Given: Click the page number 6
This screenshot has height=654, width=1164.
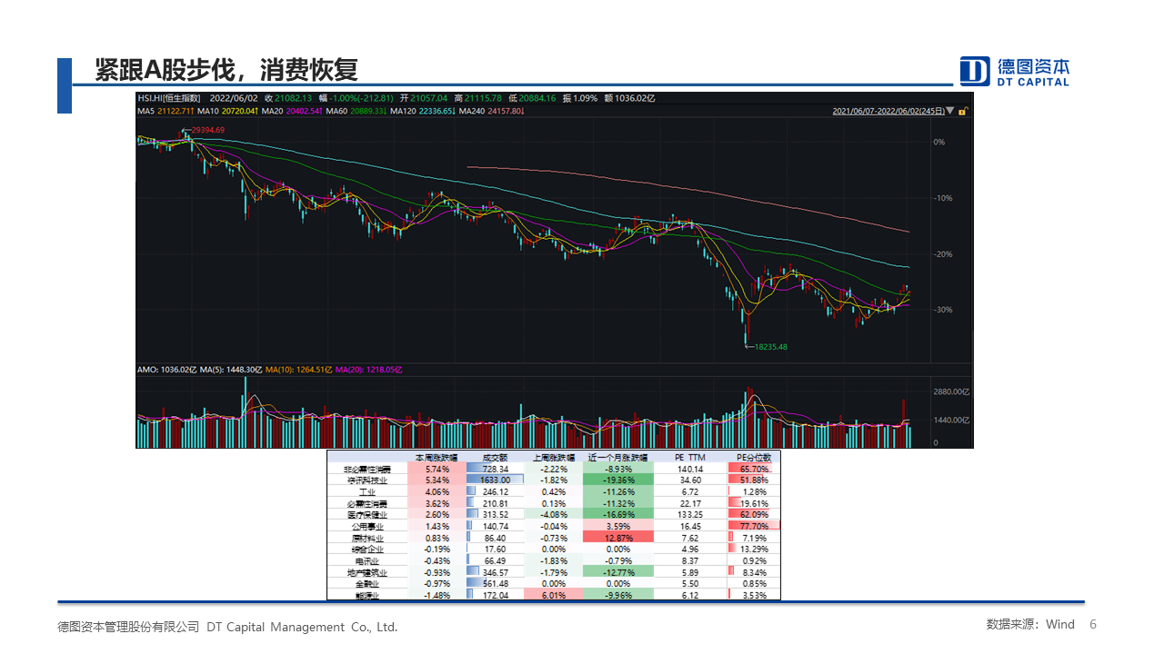Looking at the screenshot, I should (x=1094, y=624).
